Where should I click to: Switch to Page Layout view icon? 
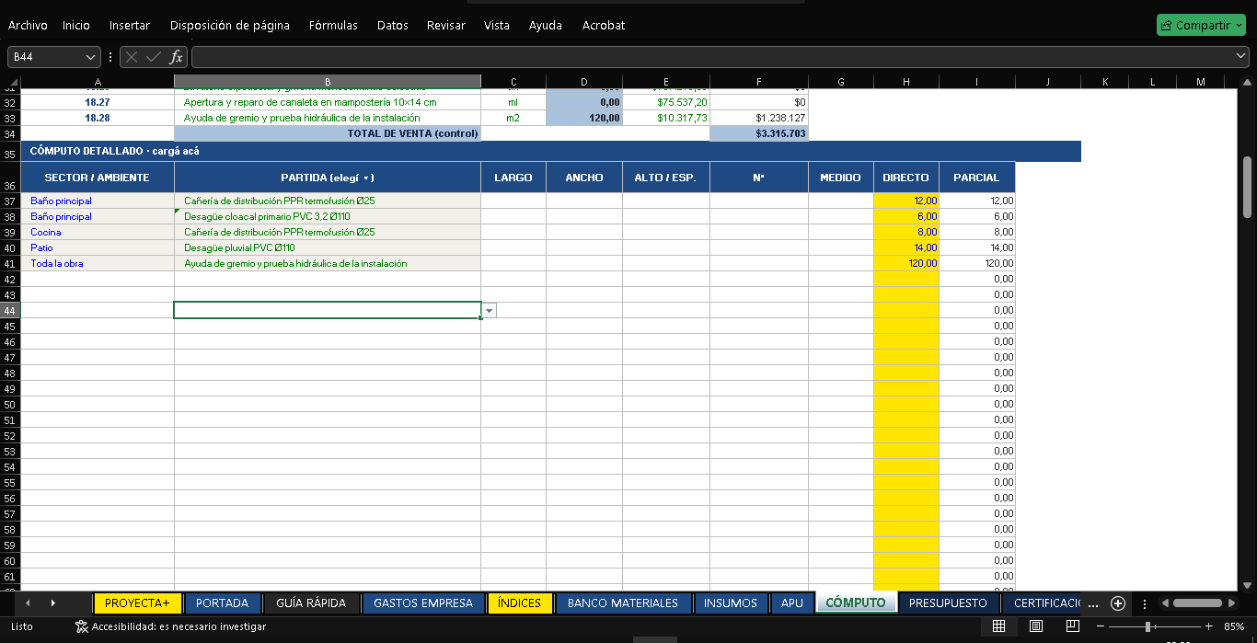click(x=1036, y=626)
